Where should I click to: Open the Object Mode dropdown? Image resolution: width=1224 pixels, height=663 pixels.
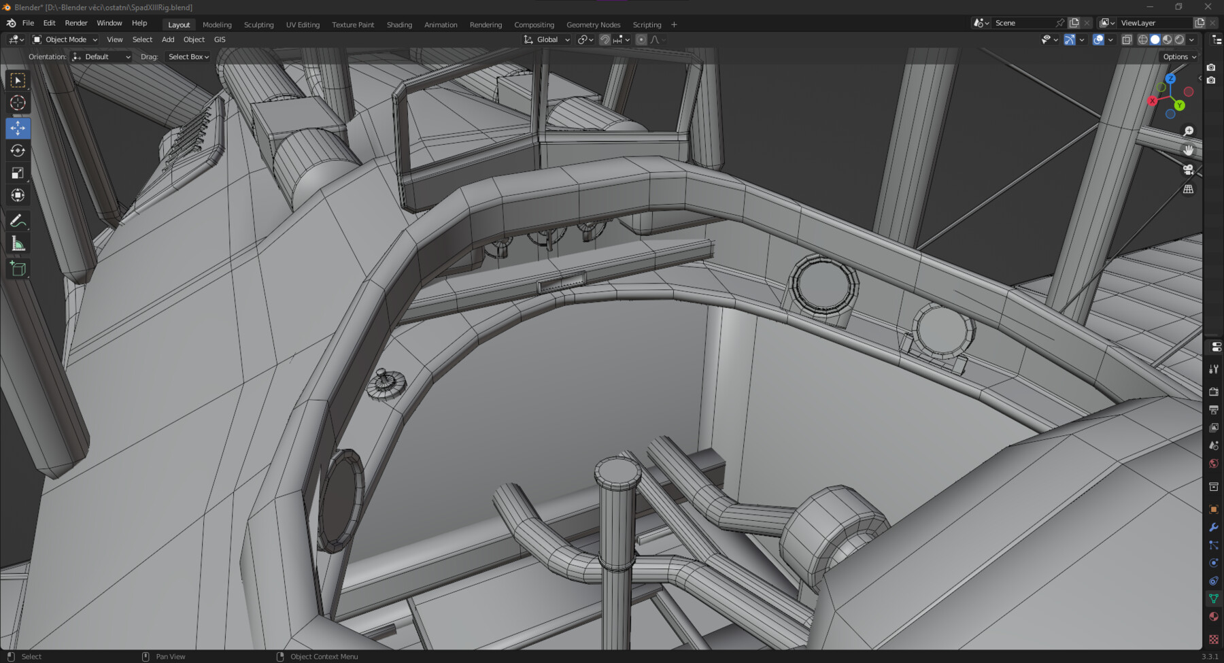tap(65, 39)
